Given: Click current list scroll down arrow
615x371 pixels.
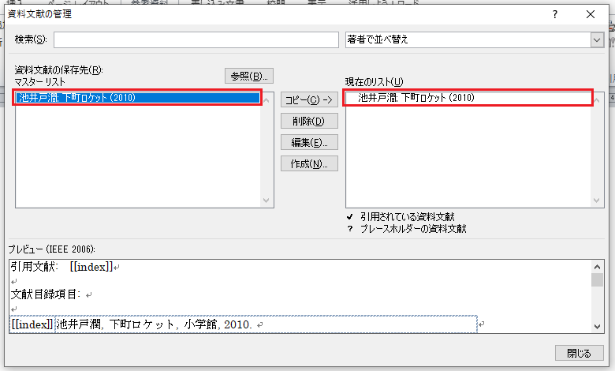Looking at the screenshot, I should [x=597, y=200].
